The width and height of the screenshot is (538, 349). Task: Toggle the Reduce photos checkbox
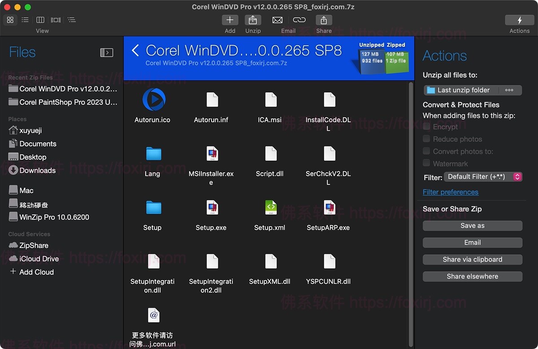426,139
